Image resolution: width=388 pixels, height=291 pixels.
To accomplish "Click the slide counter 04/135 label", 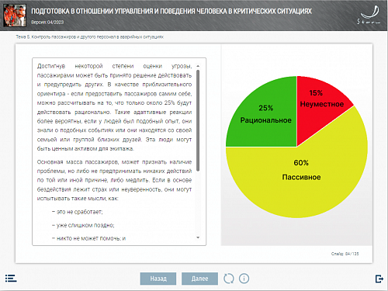I will [x=345, y=254].
